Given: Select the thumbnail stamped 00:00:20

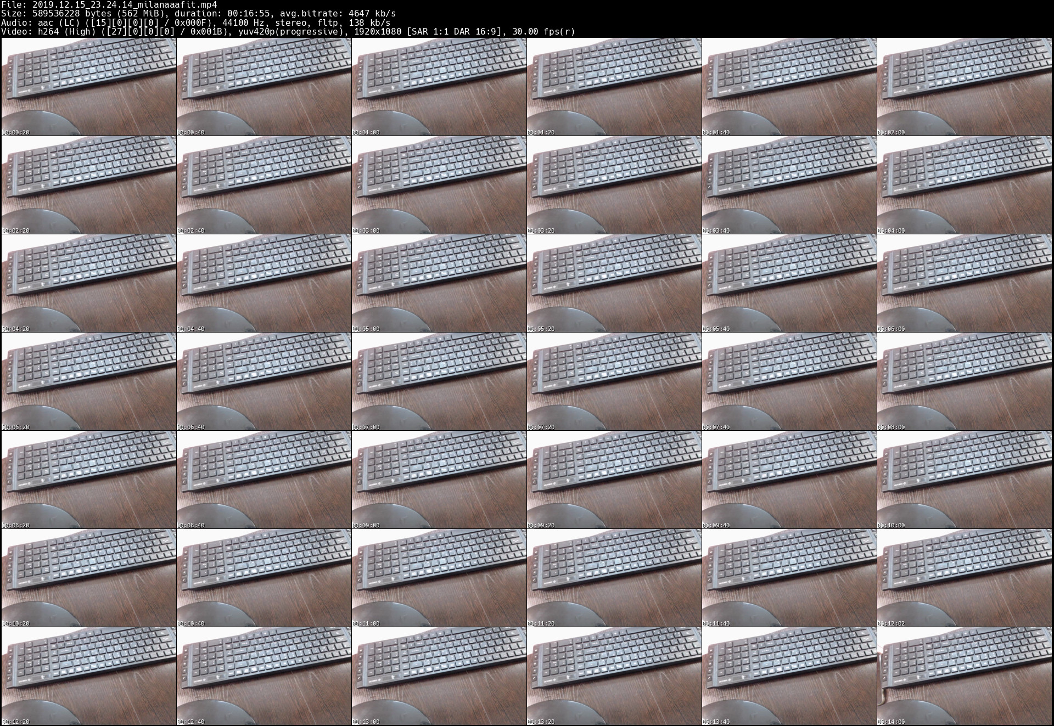Looking at the screenshot, I should coord(89,87).
